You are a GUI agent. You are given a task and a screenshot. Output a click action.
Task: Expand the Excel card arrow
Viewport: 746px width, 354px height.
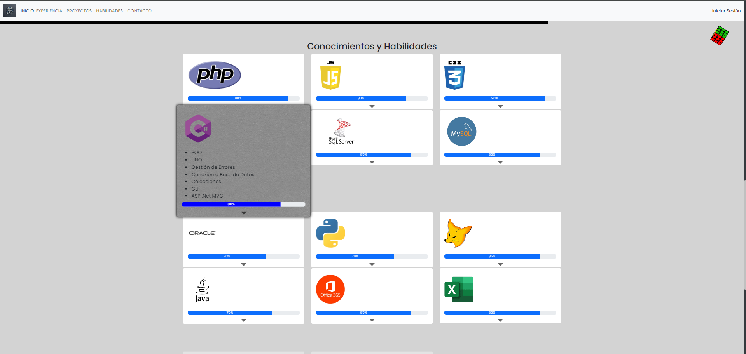tap(500, 320)
